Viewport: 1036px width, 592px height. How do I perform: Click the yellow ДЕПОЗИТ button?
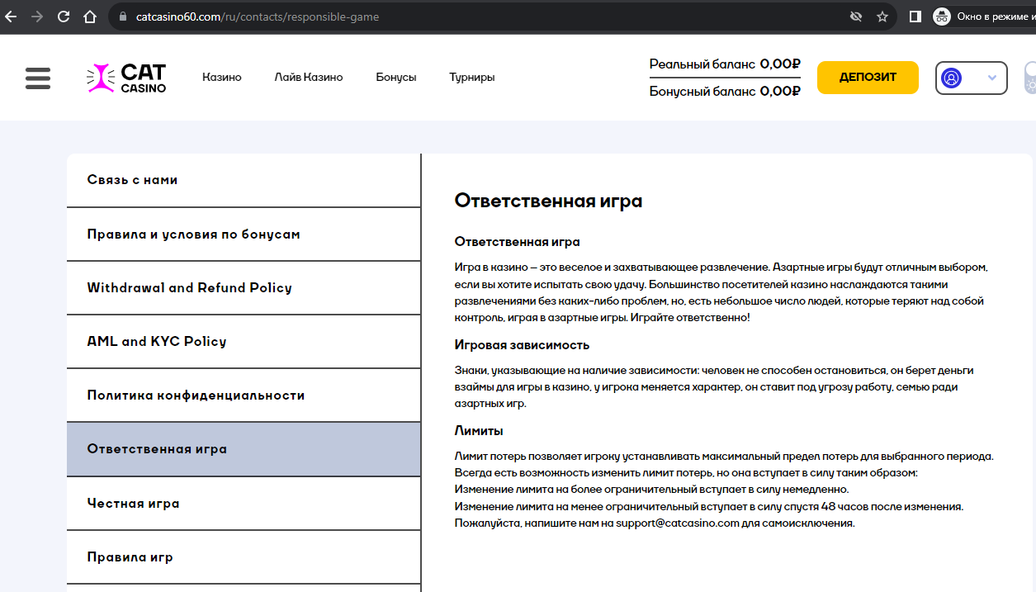click(x=868, y=78)
